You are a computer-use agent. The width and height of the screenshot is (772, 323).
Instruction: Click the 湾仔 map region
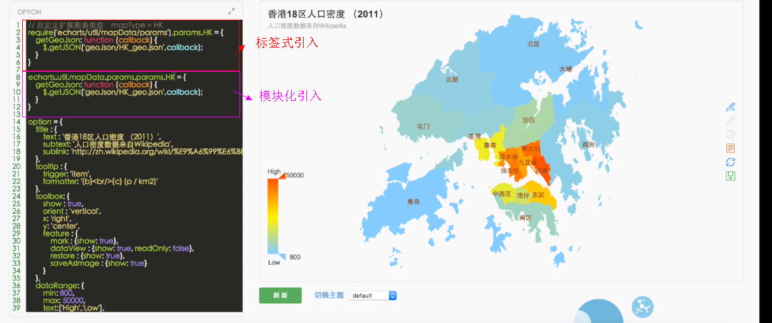coord(524,195)
